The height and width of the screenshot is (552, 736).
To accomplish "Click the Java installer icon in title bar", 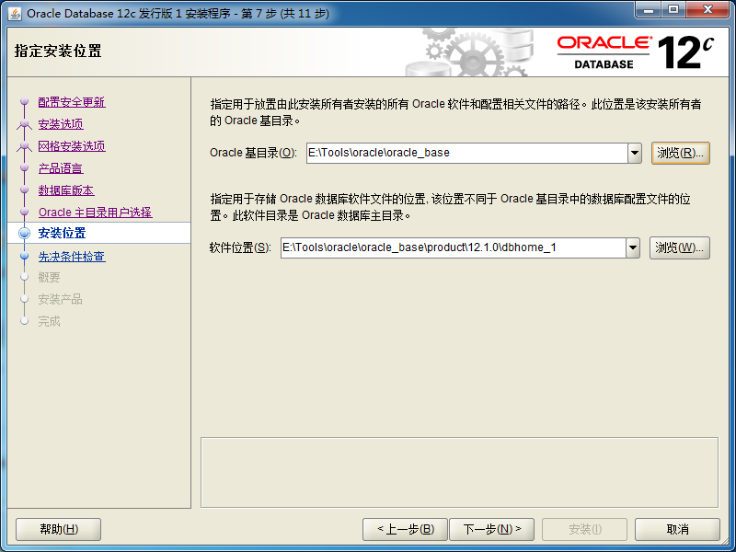I will (15, 13).
